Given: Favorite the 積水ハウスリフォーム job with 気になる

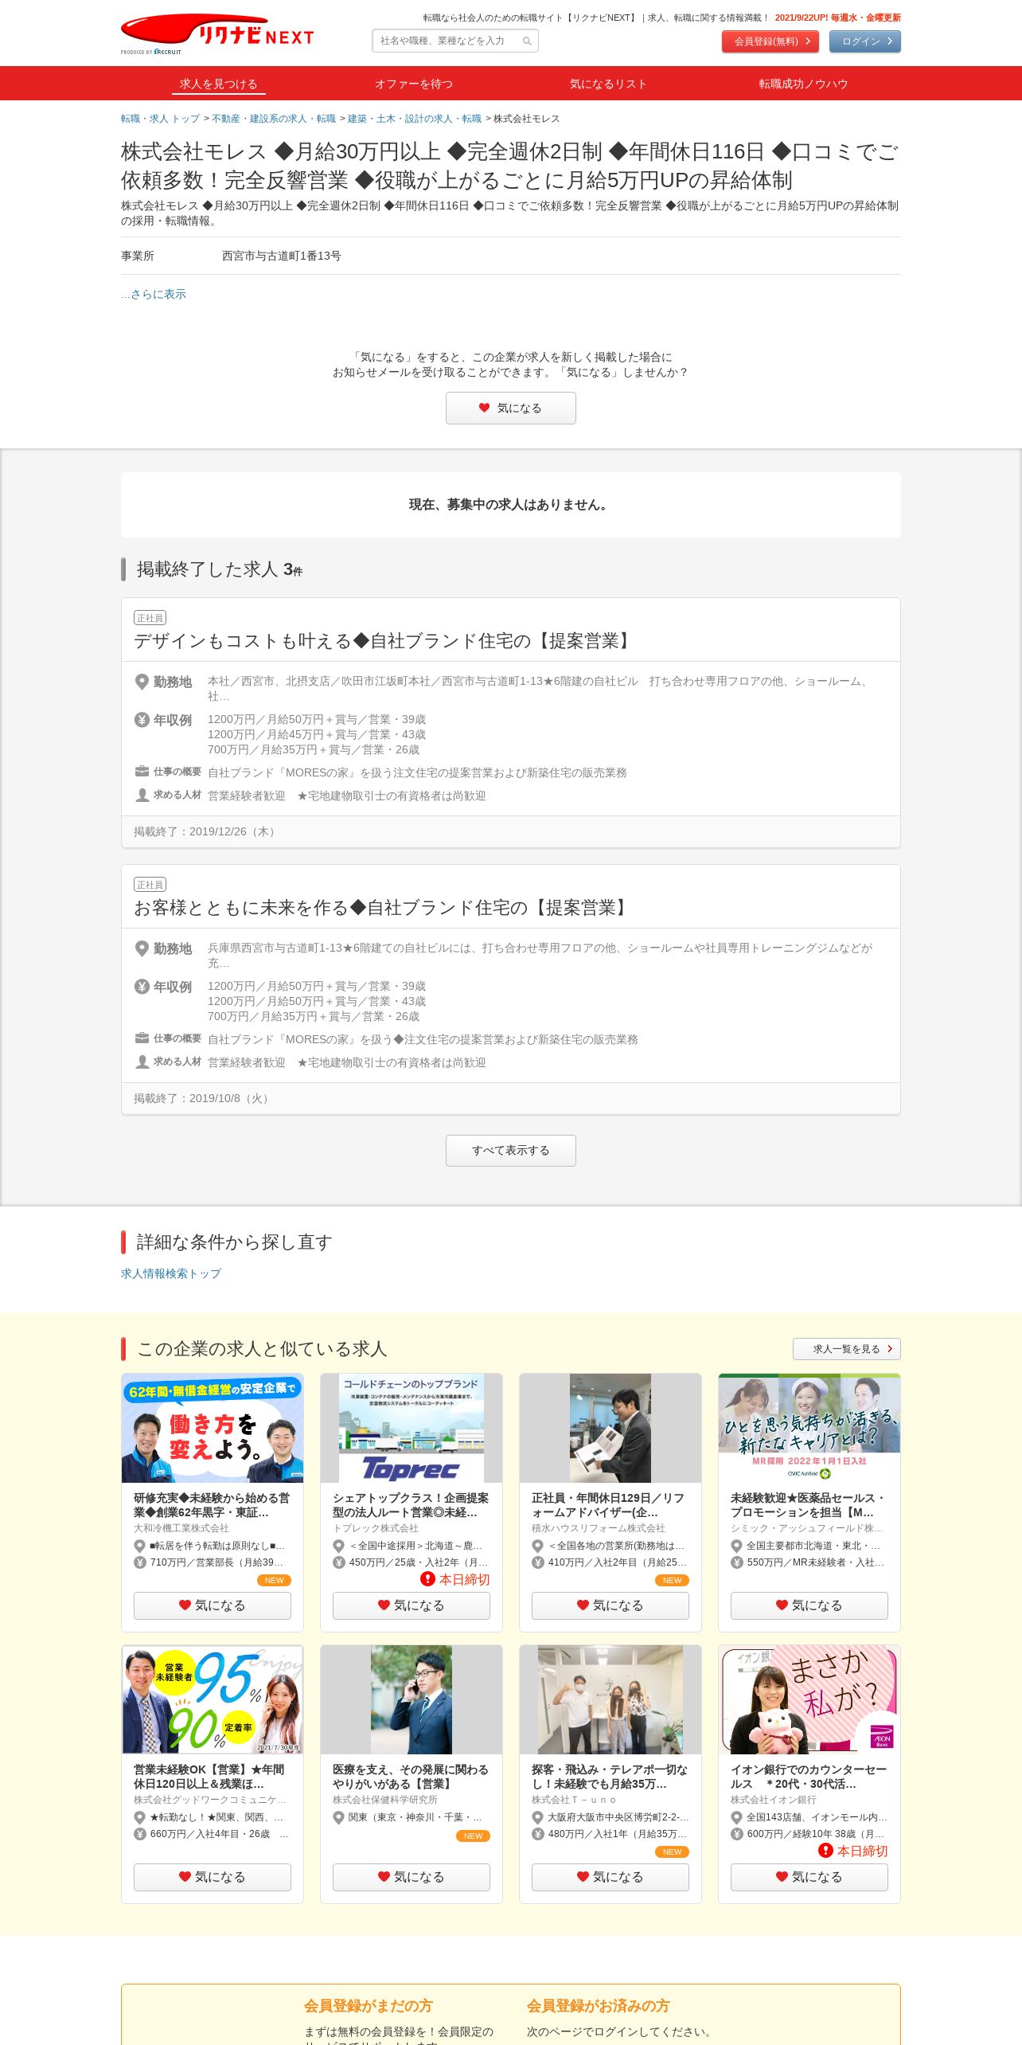Looking at the screenshot, I should pos(610,1605).
